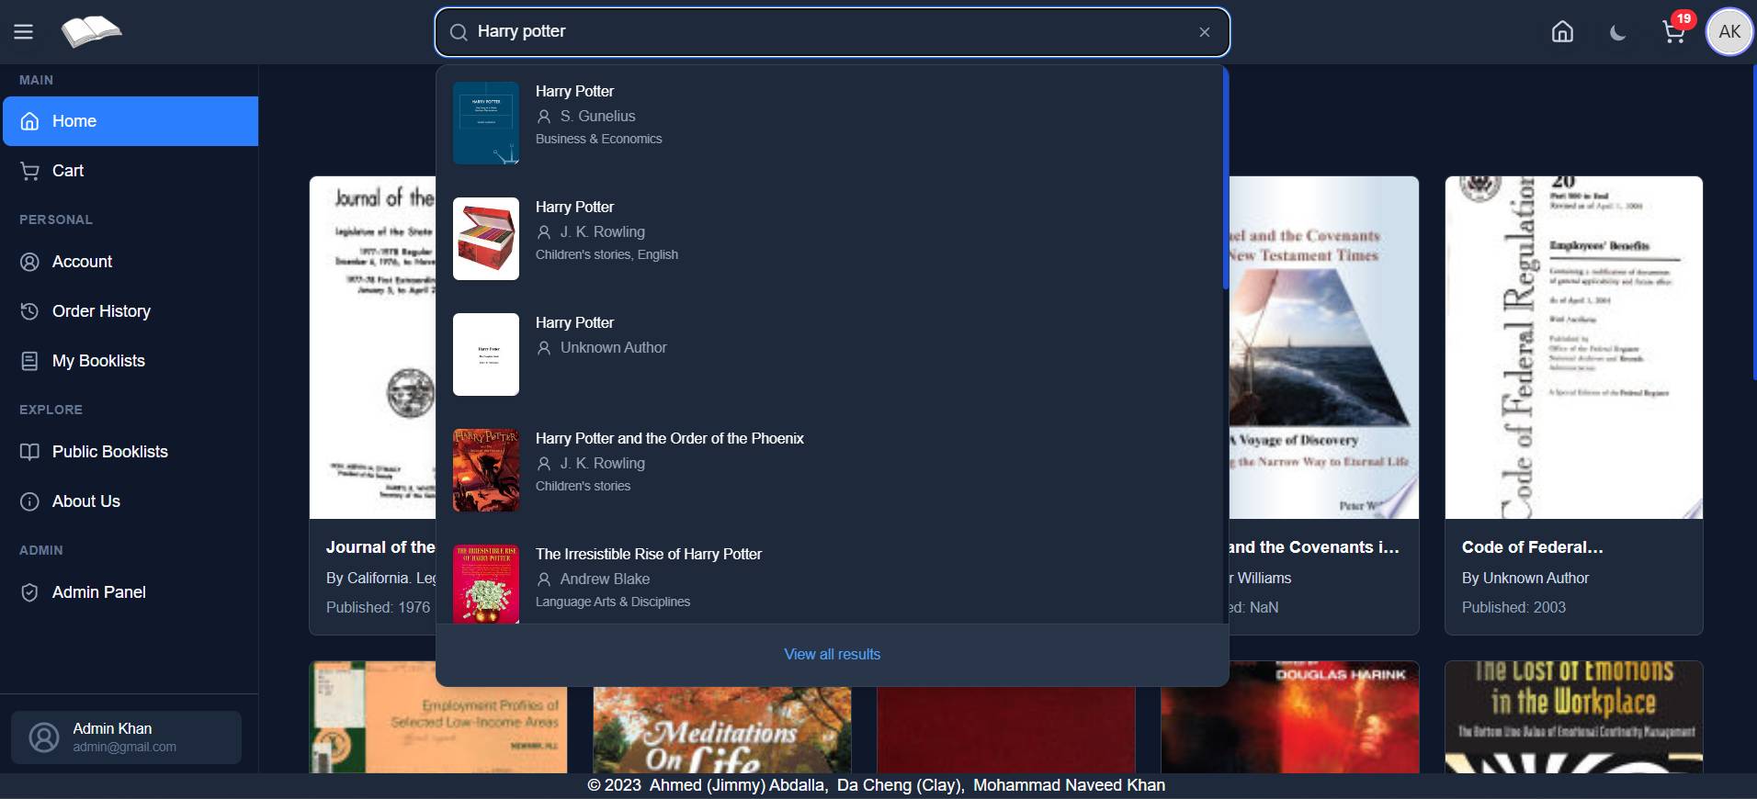Click 'and the Covenants i...' book title
1757x799 pixels.
(x=1314, y=547)
